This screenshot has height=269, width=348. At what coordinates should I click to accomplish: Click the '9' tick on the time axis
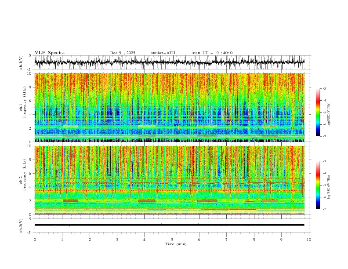coord(281,240)
